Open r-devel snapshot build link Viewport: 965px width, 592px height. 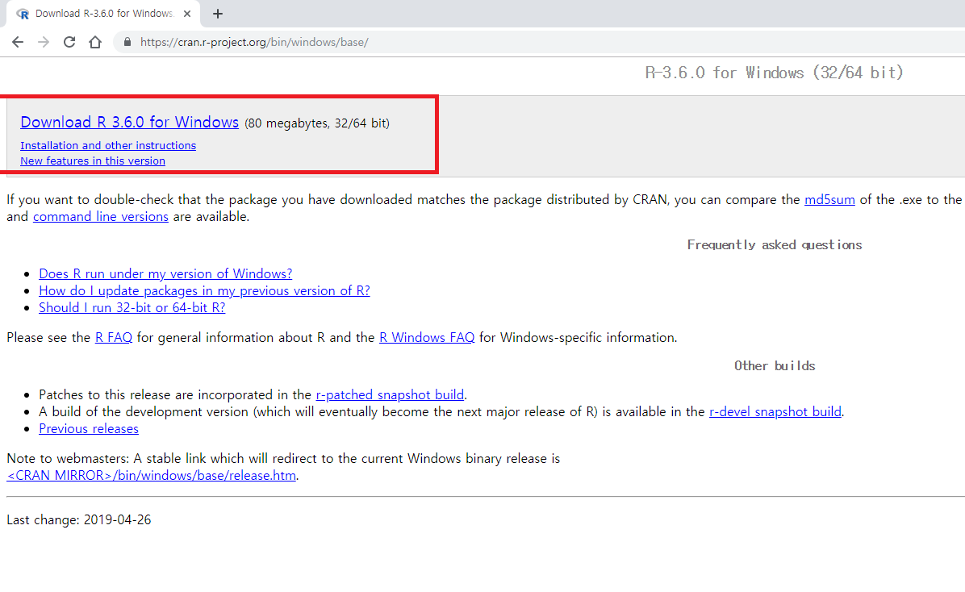tap(775, 411)
